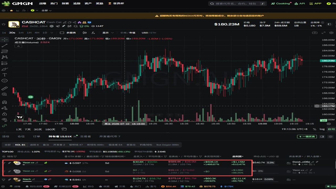Click the TradingView logo on chart
The height and width of the screenshot is (189, 336).
19,117
